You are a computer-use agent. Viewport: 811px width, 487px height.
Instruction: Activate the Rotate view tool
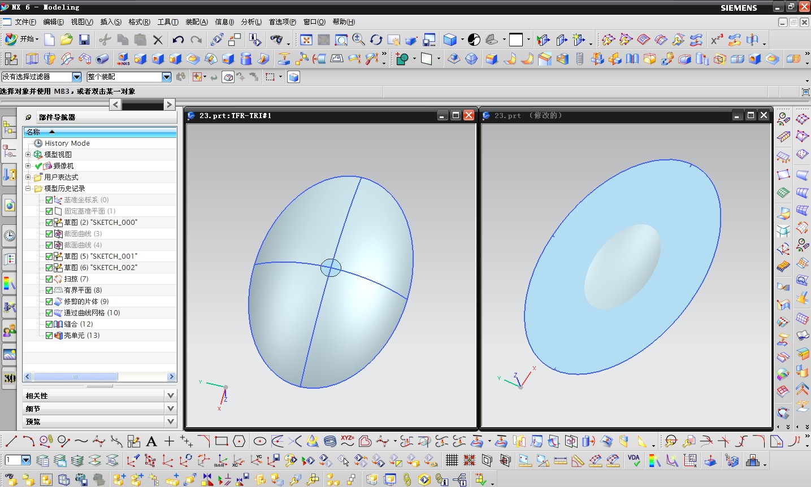point(376,40)
